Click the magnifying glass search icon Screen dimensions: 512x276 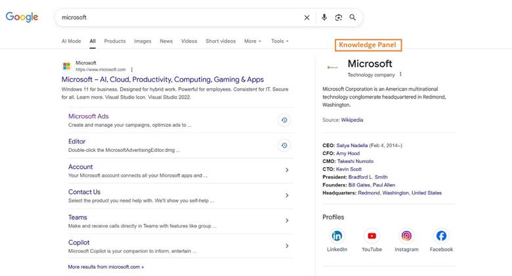(353, 18)
